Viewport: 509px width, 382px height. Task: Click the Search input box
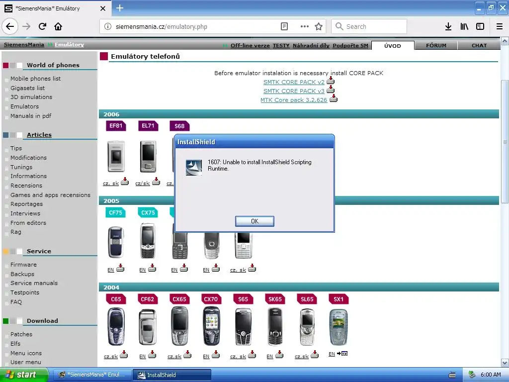click(x=369, y=26)
